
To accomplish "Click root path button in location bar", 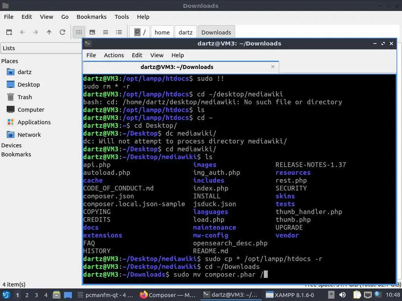I will tap(140, 32).
